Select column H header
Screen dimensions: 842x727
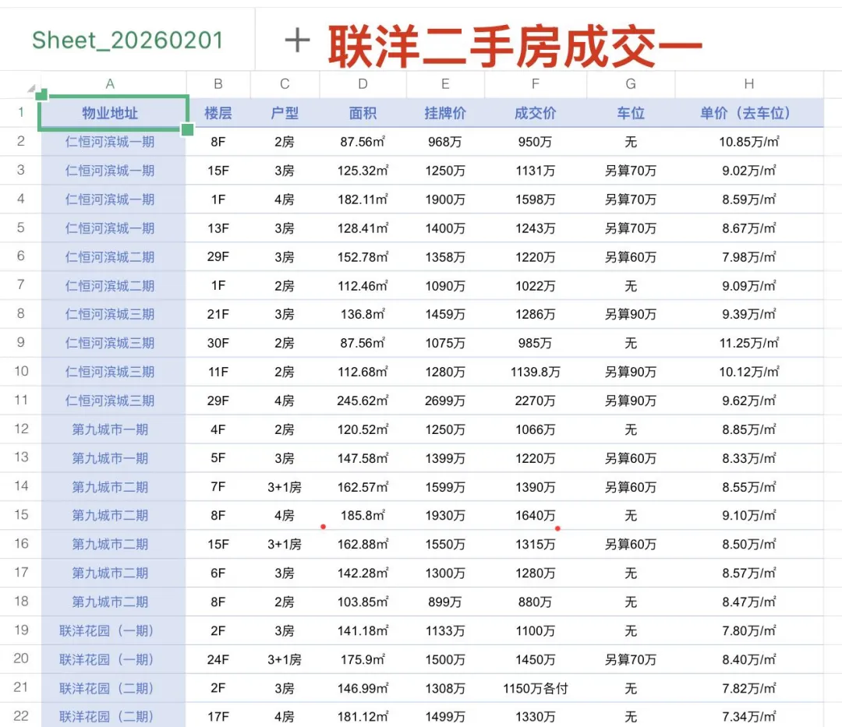coord(749,84)
